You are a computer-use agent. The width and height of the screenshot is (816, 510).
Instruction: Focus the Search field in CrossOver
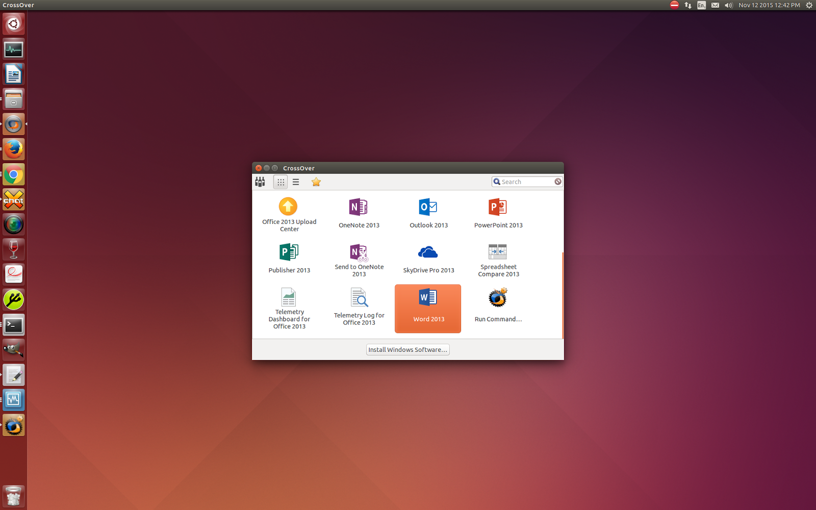527,182
